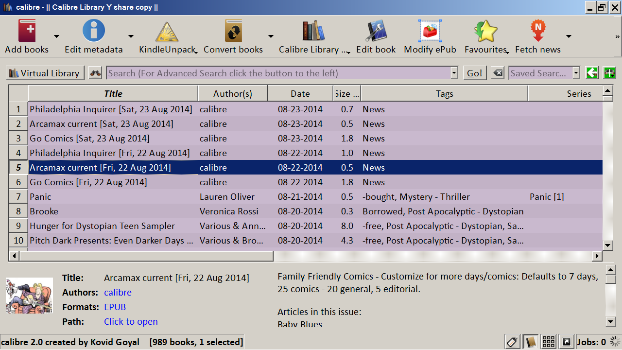Click the horizontal scrollbar left arrow
The height and width of the screenshot is (350, 622).
15,256
